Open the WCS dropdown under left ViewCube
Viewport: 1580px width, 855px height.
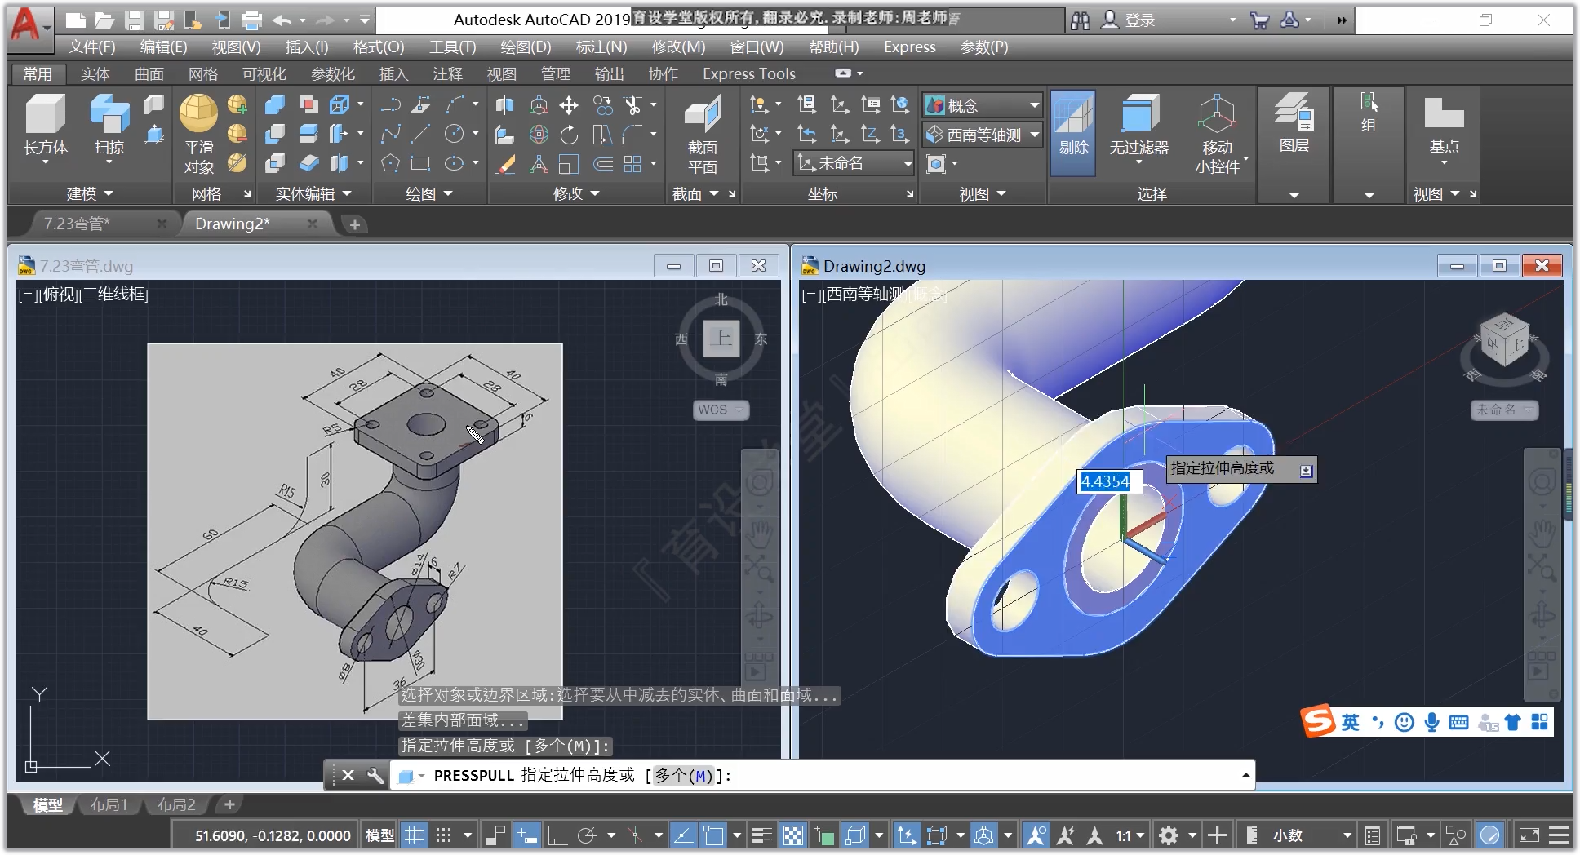(721, 410)
